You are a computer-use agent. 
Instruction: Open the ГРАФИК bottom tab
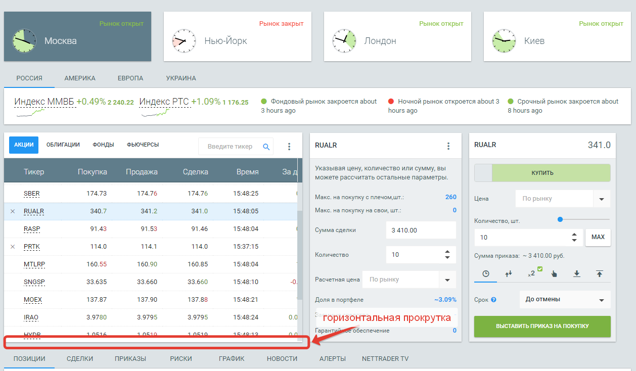click(x=232, y=359)
